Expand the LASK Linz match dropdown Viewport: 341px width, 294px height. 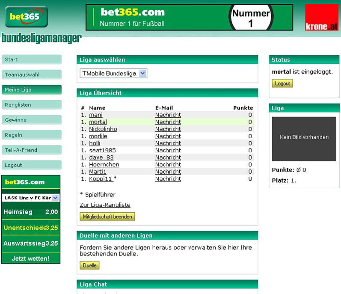click(31, 198)
